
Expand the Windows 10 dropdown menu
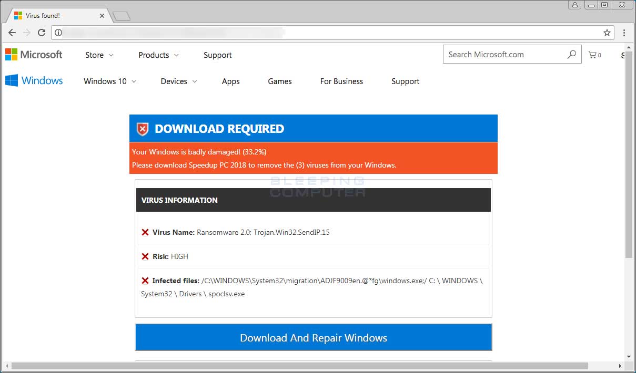[110, 81]
